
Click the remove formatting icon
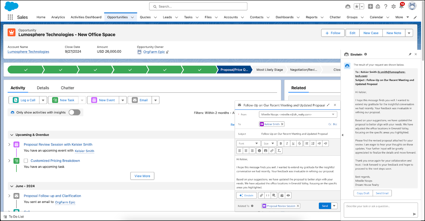coord(279,151)
